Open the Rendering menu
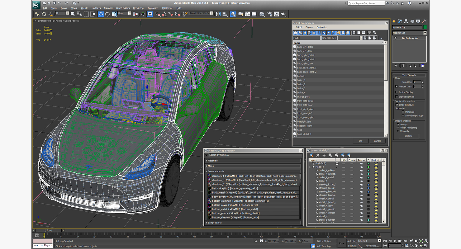Screen dimensions: 461x249 coord(138,8)
